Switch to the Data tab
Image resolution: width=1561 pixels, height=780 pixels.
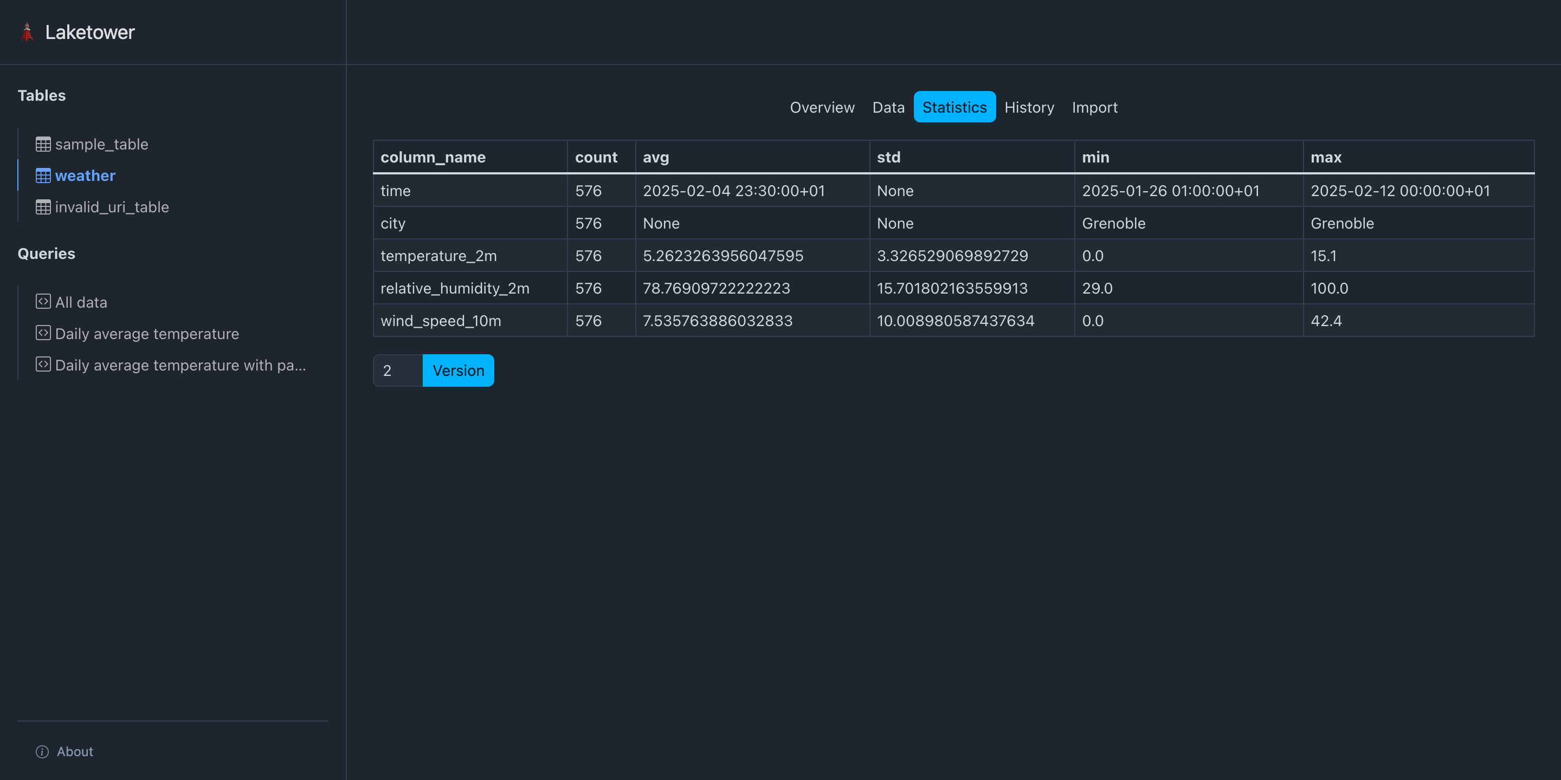click(888, 107)
